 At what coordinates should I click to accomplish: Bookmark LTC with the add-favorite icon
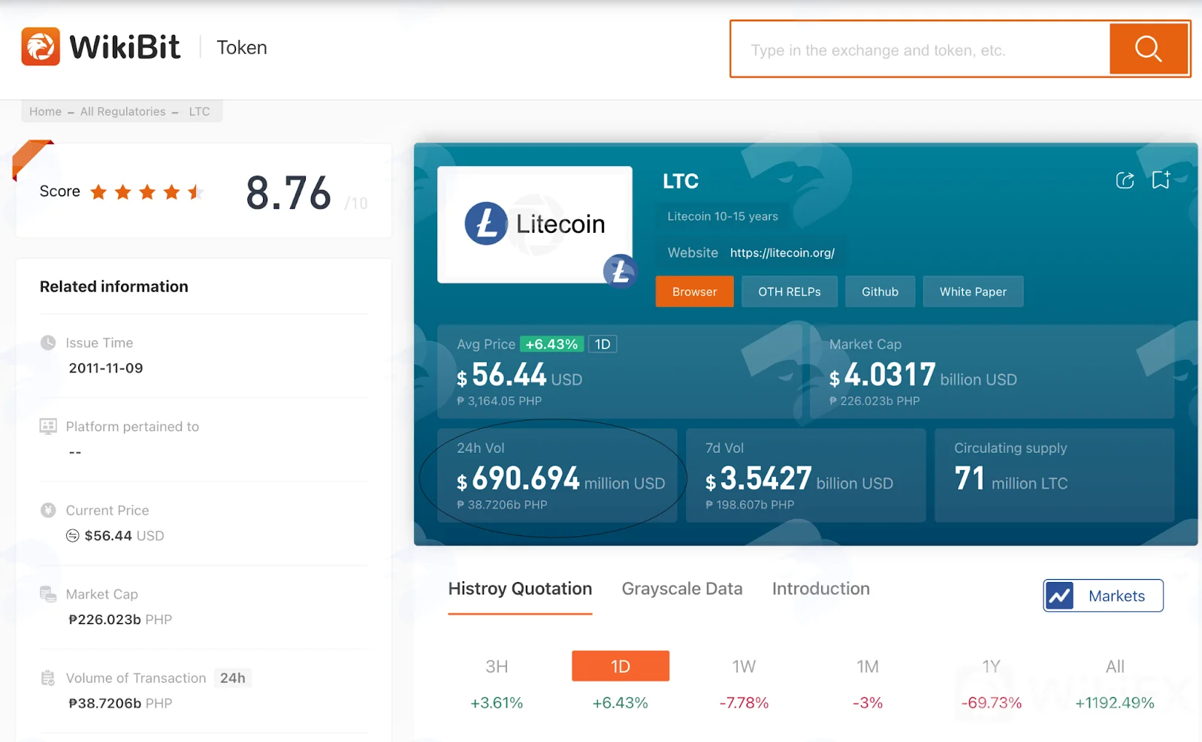(x=1161, y=179)
